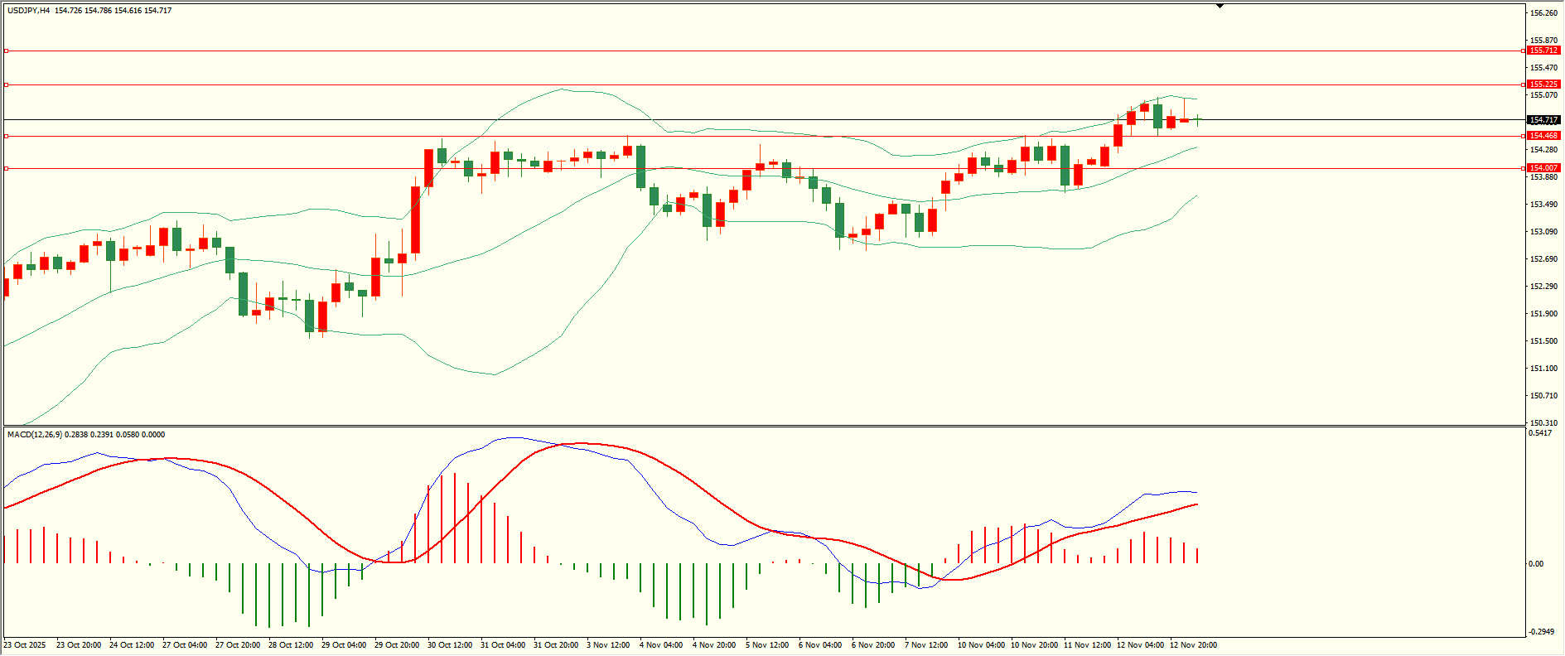Click the 0.5417 value on MACD scale

pos(1540,433)
